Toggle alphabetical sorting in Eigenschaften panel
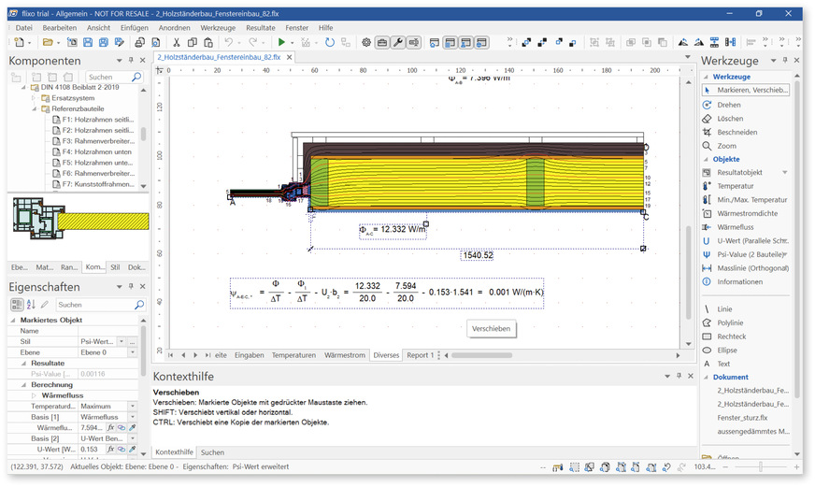 point(31,305)
